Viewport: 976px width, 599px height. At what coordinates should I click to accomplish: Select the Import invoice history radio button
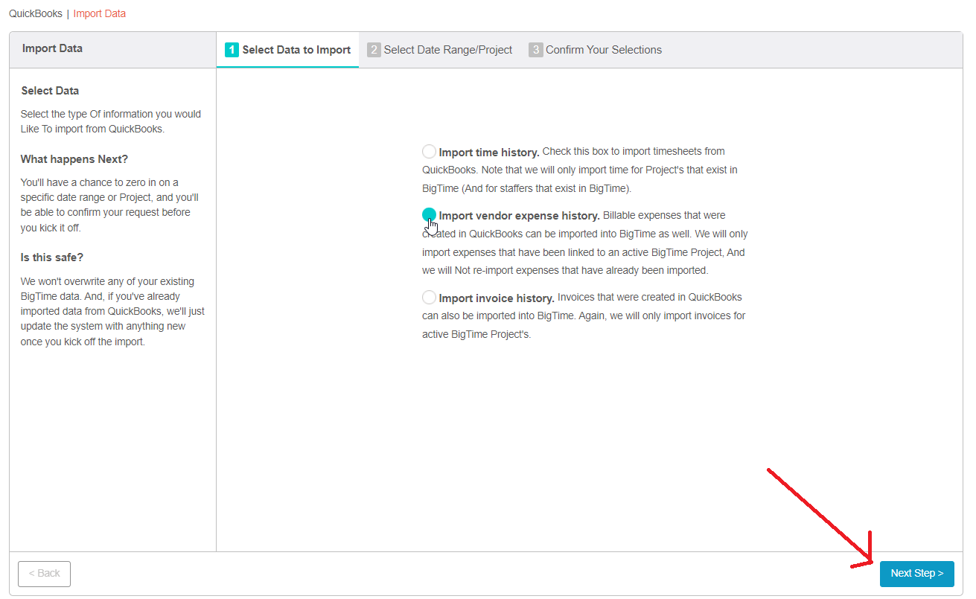pyautogui.click(x=429, y=297)
